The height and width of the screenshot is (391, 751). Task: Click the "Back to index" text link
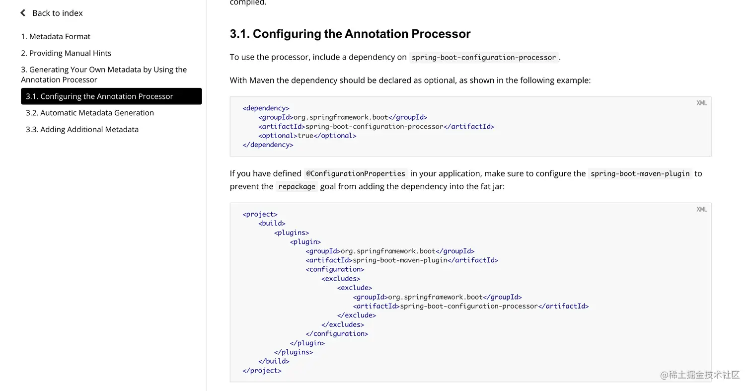point(57,13)
